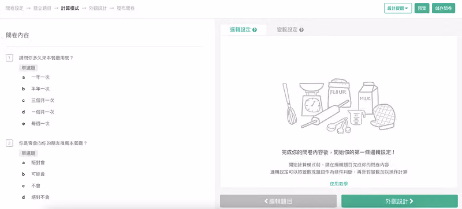Click the 問卷內容 heading

(x=17, y=36)
